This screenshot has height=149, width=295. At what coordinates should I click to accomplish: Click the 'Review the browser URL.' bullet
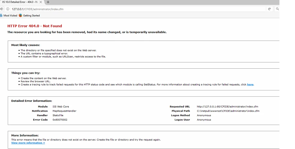point(36,81)
